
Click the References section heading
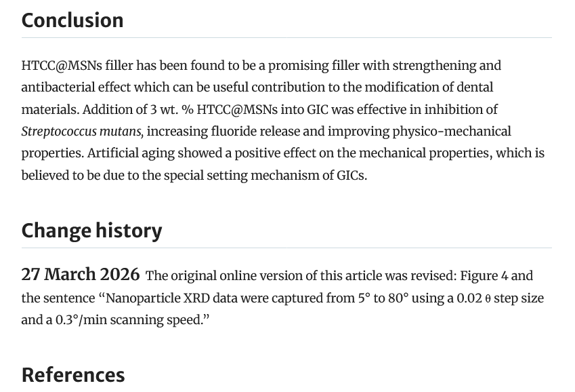pos(73,374)
